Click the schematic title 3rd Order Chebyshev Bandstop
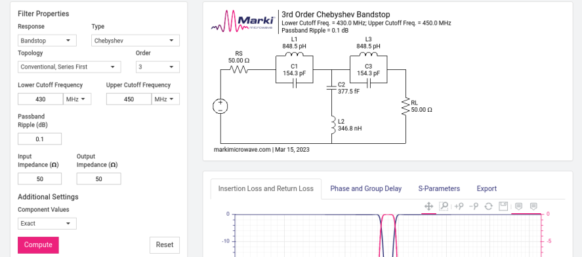582x257 pixels. tap(336, 14)
